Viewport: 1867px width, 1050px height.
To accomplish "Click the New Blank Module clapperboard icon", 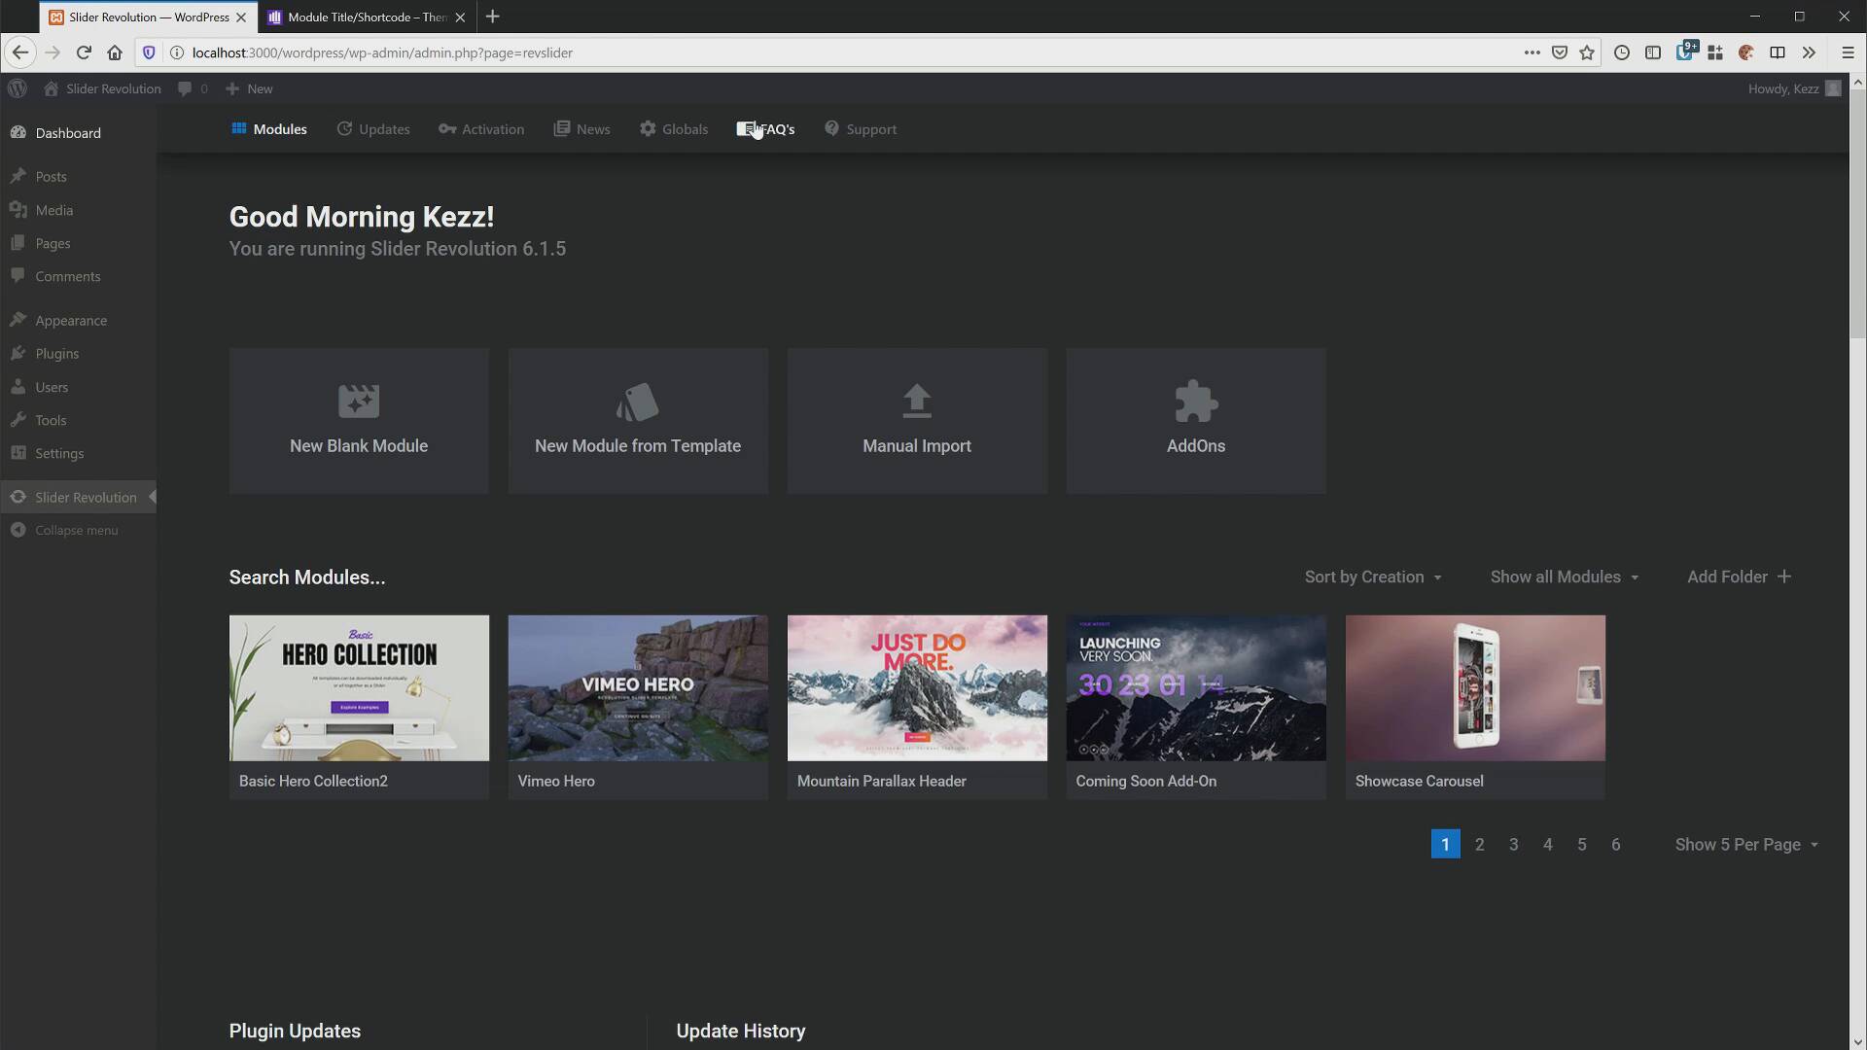I will [x=358, y=402].
